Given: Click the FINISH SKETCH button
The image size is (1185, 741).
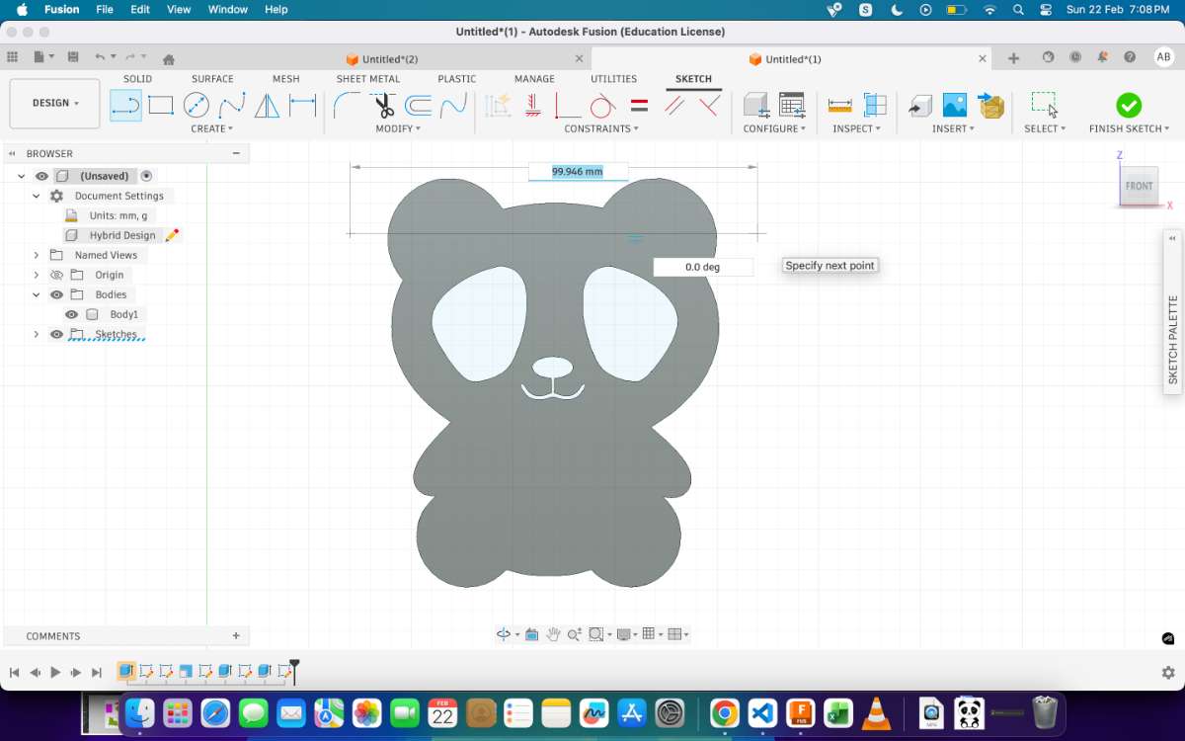Looking at the screenshot, I should [1129, 112].
